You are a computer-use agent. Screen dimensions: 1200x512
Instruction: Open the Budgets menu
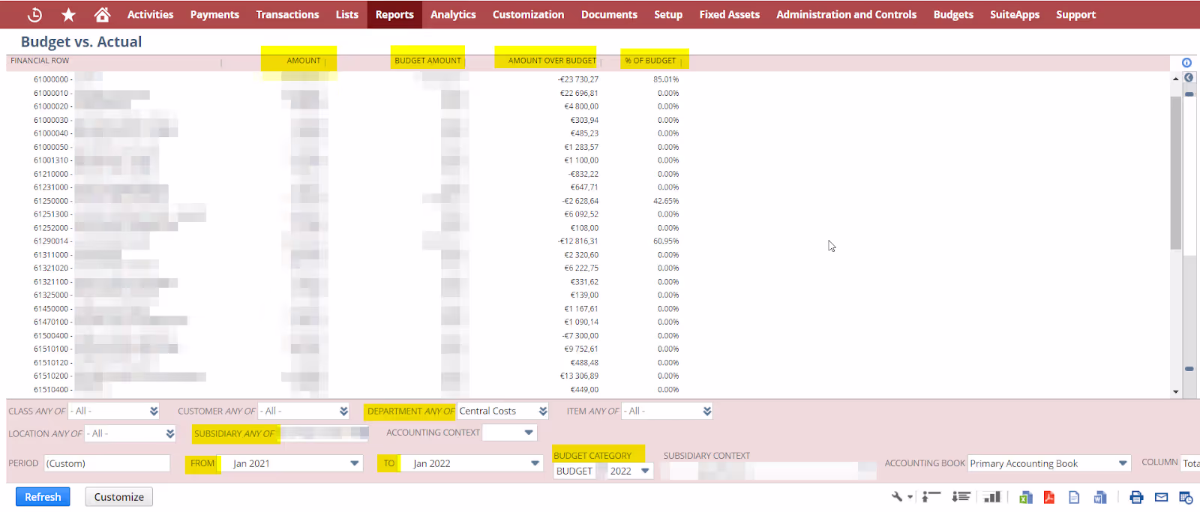pos(953,14)
